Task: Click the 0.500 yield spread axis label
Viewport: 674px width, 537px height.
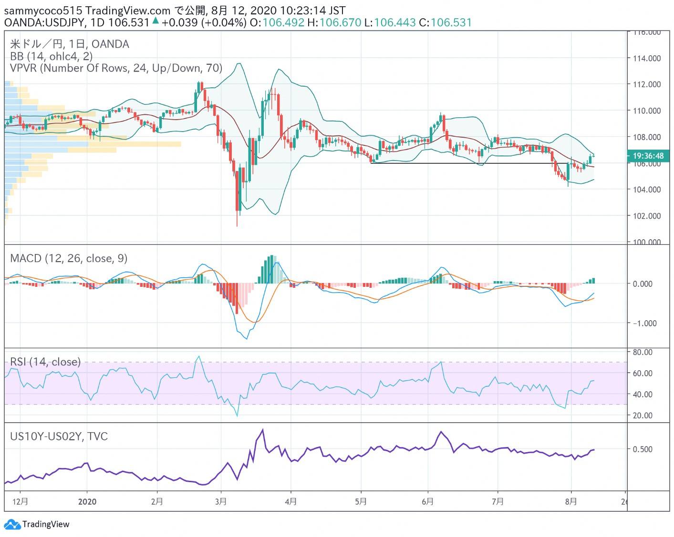Action: point(643,449)
